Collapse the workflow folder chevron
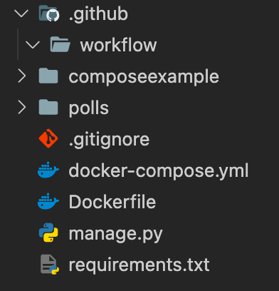This screenshot has width=279, height=291. click(x=33, y=45)
